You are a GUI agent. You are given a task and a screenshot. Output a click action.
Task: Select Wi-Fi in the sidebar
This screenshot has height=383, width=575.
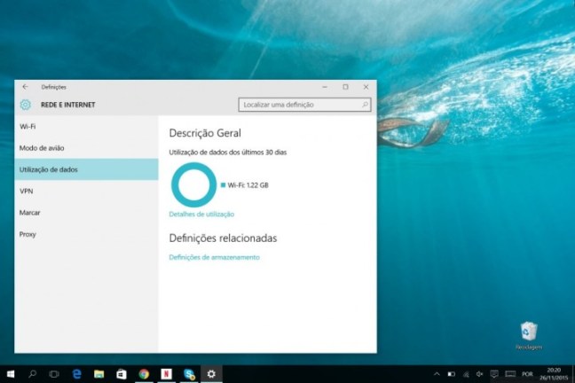[28, 127]
